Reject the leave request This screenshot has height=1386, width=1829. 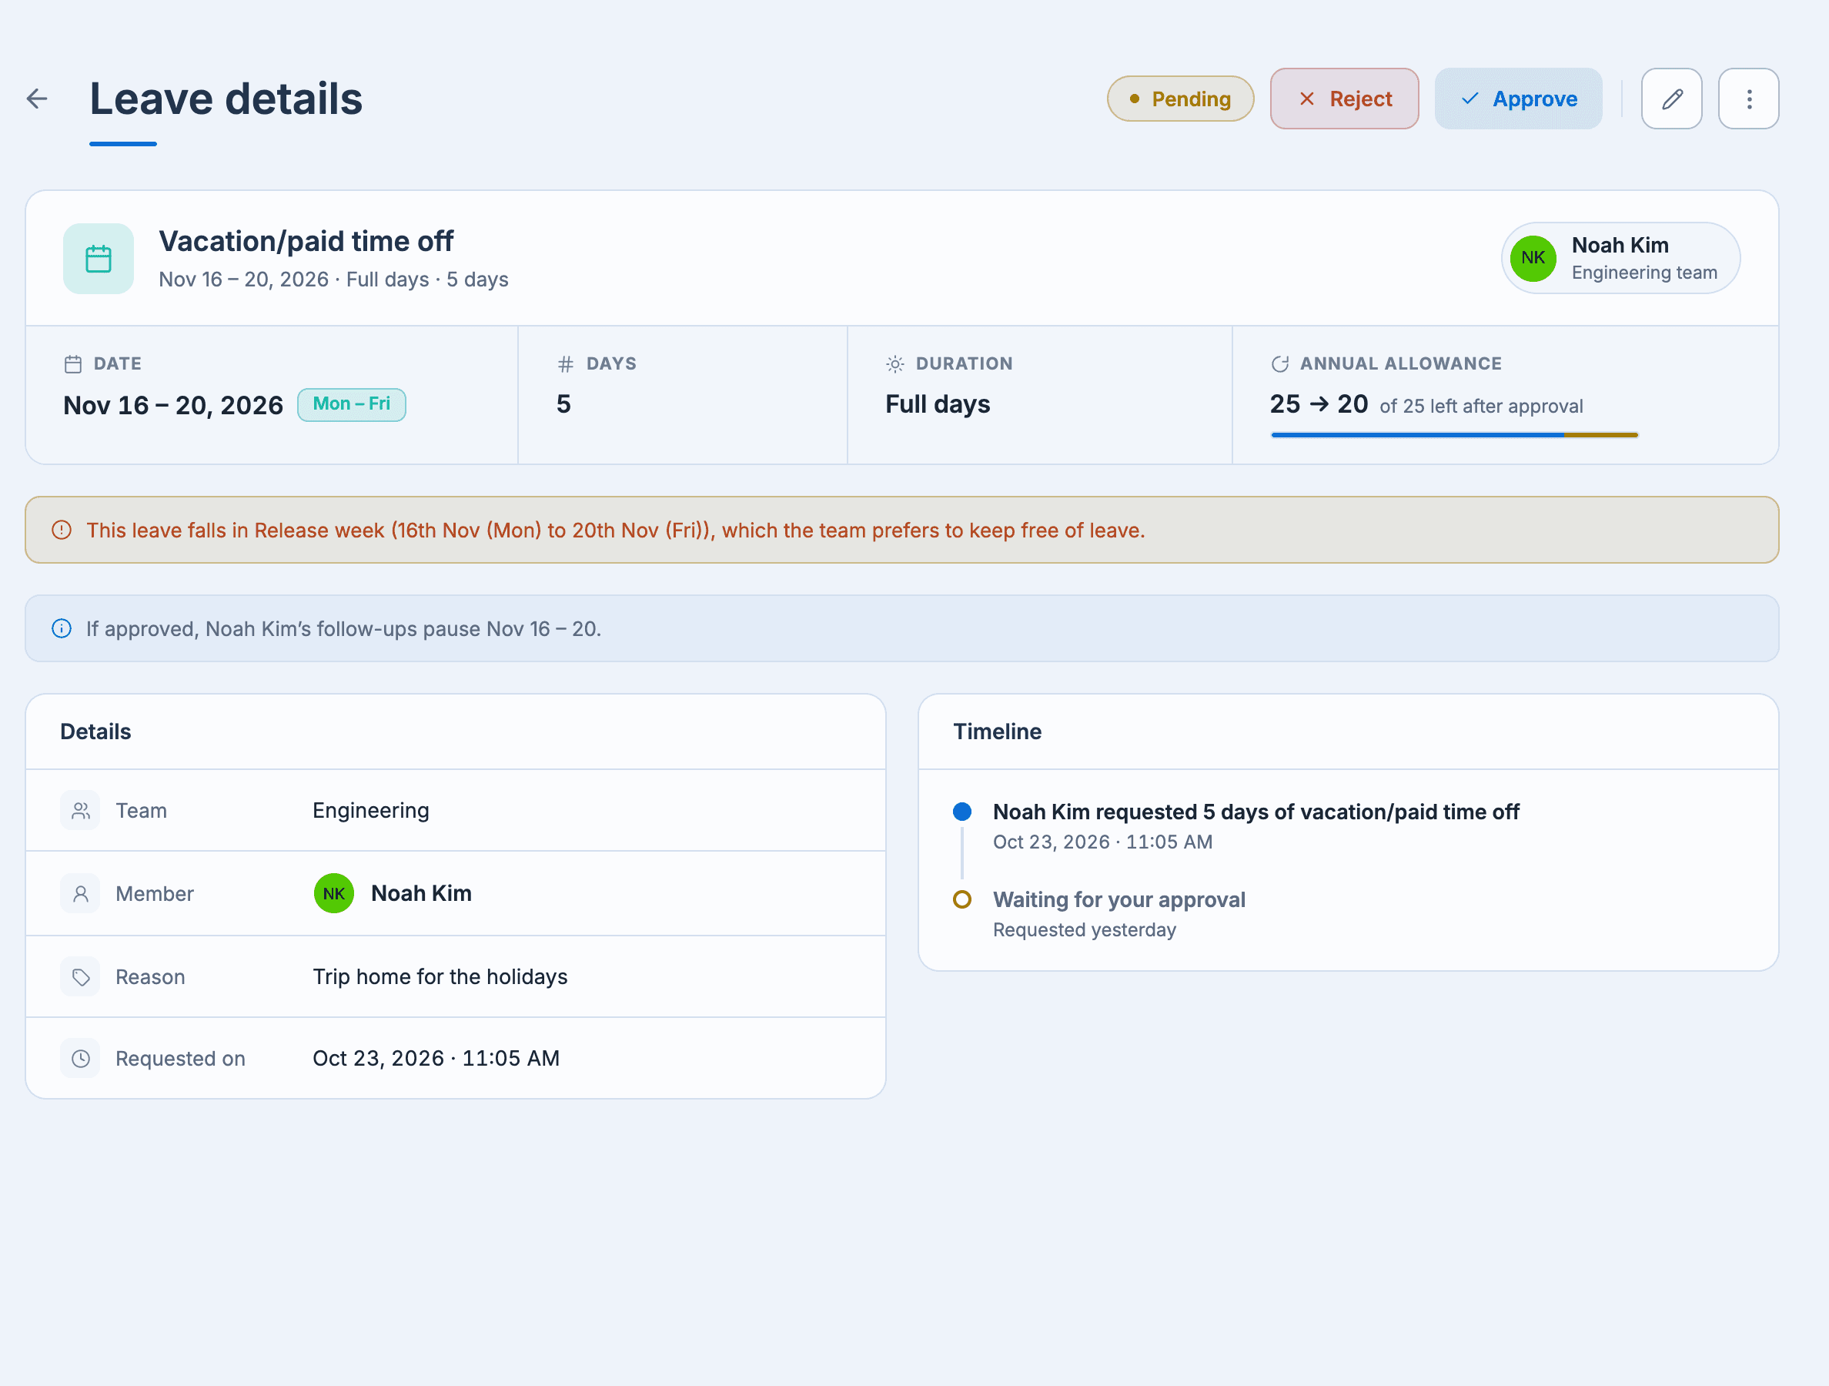[1345, 99]
